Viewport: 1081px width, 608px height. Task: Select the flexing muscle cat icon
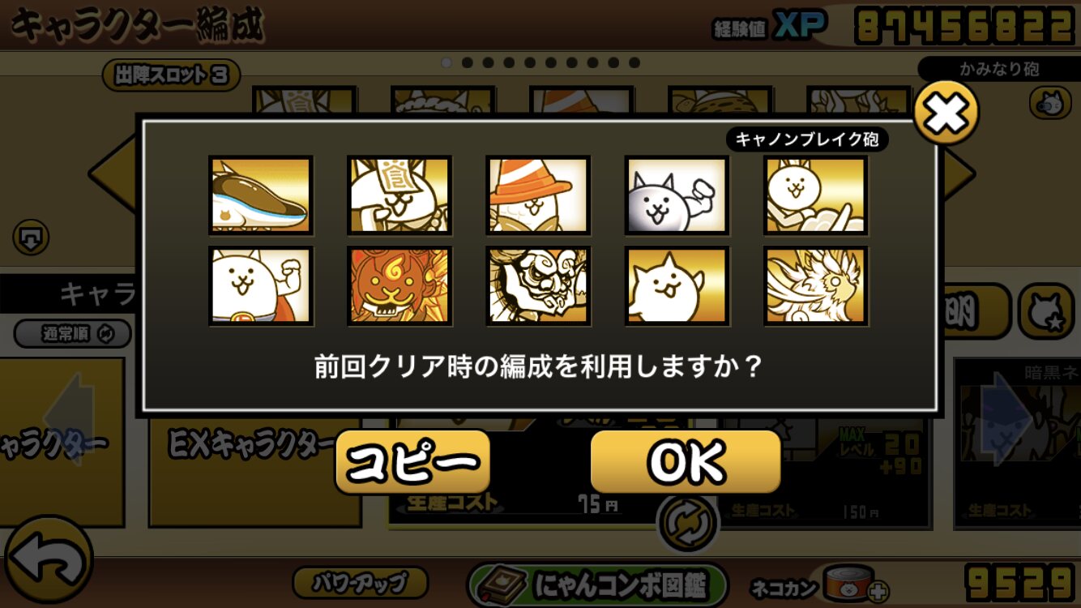[677, 195]
